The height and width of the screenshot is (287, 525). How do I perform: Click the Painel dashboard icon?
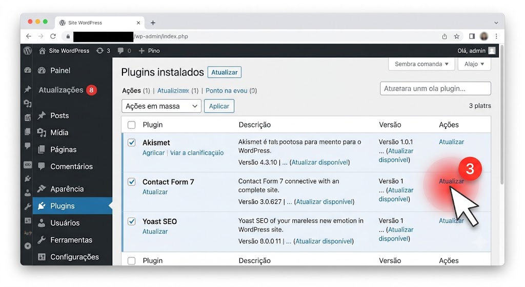pyautogui.click(x=42, y=70)
